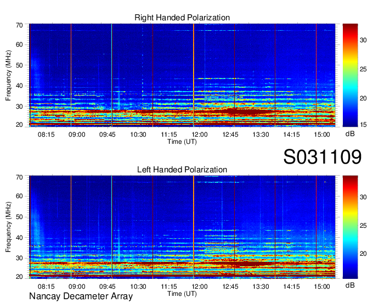This screenshot has width=373, height=303.
Task: Click the "40" frequency tick of Right Handed plot
Action: point(19,86)
